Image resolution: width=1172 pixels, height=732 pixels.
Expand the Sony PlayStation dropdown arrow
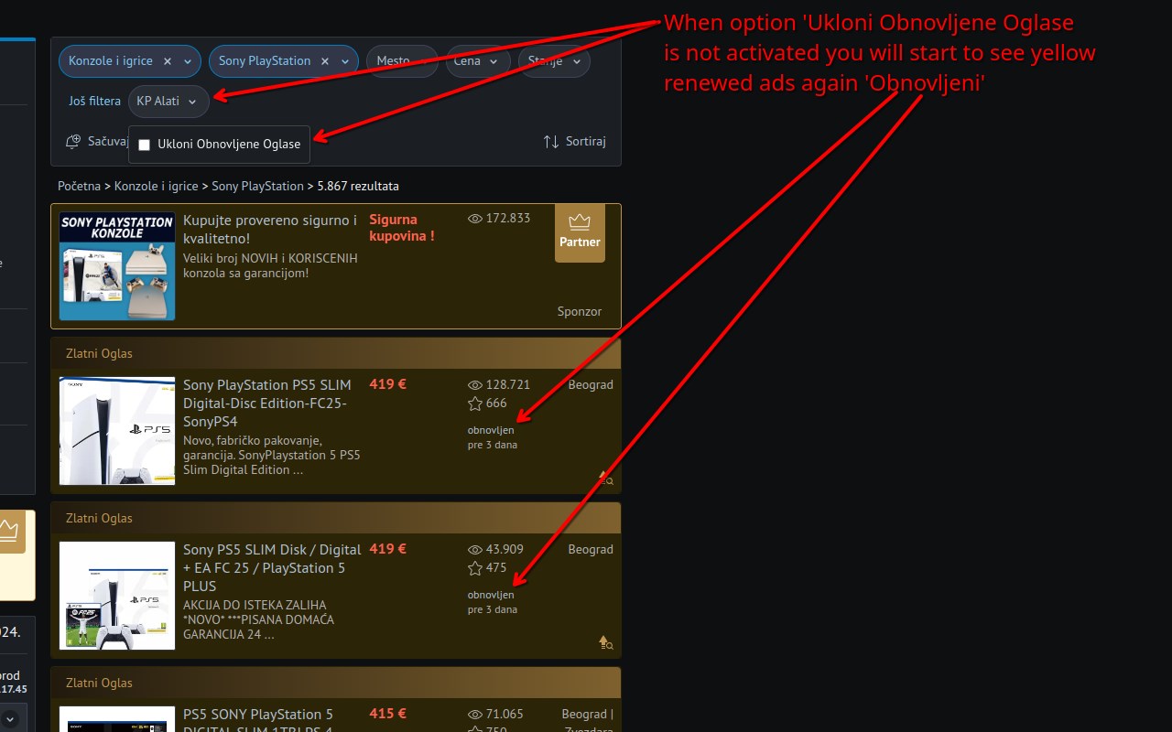(x=345, y=61)
